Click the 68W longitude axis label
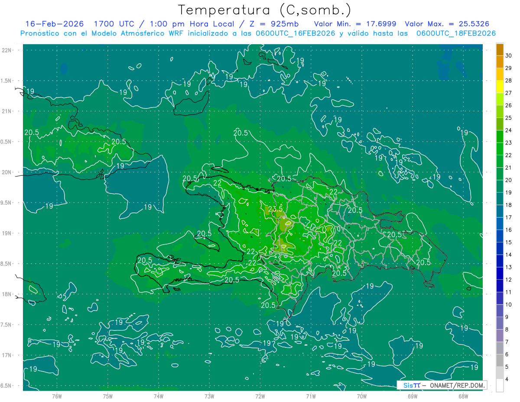This screenshot has height=402, width=520. (463, 396)
